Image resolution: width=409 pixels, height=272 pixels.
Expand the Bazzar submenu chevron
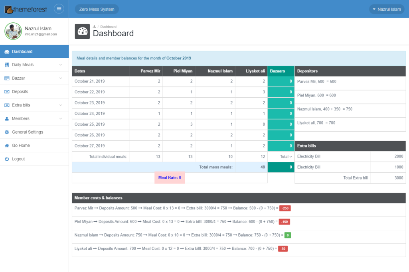point(61,78)
